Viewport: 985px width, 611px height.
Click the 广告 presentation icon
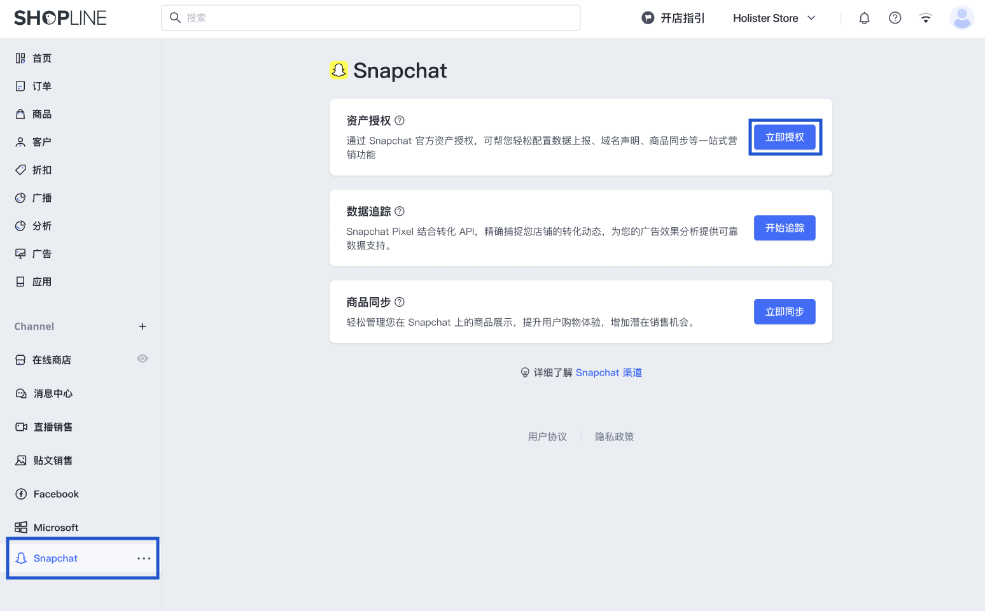(20, 254)
